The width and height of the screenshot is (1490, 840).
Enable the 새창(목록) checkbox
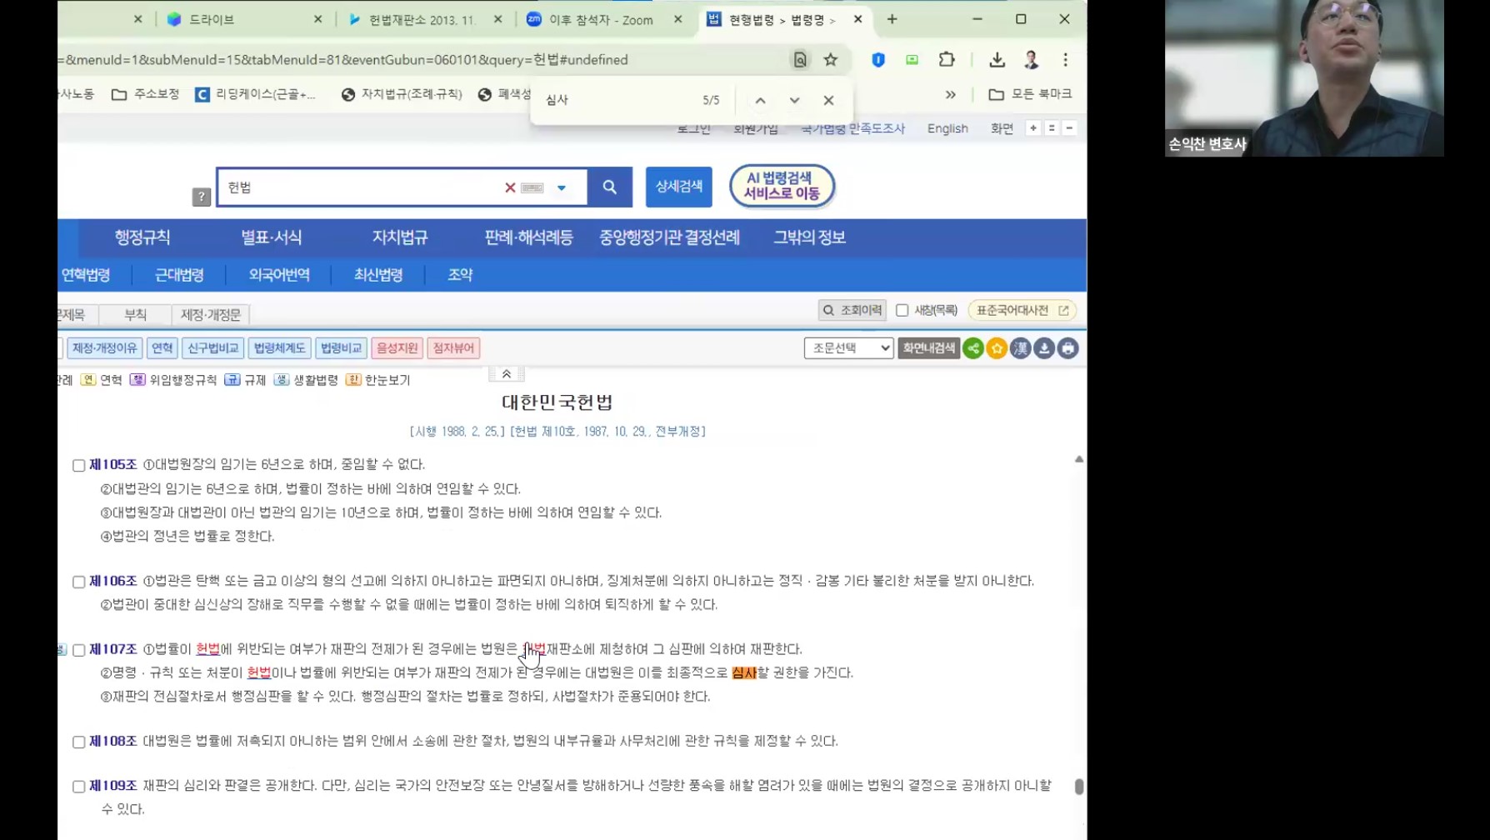(x=902, y=310)
